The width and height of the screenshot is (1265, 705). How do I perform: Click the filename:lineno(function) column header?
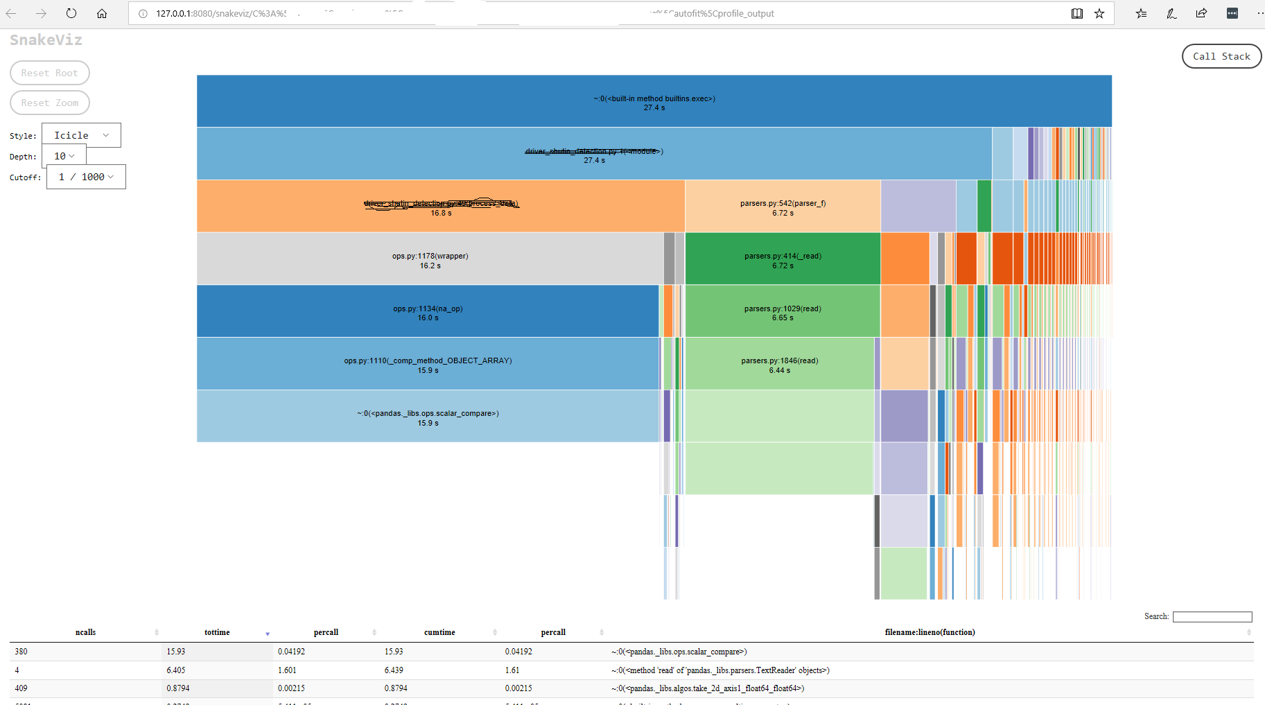[930, 632]
